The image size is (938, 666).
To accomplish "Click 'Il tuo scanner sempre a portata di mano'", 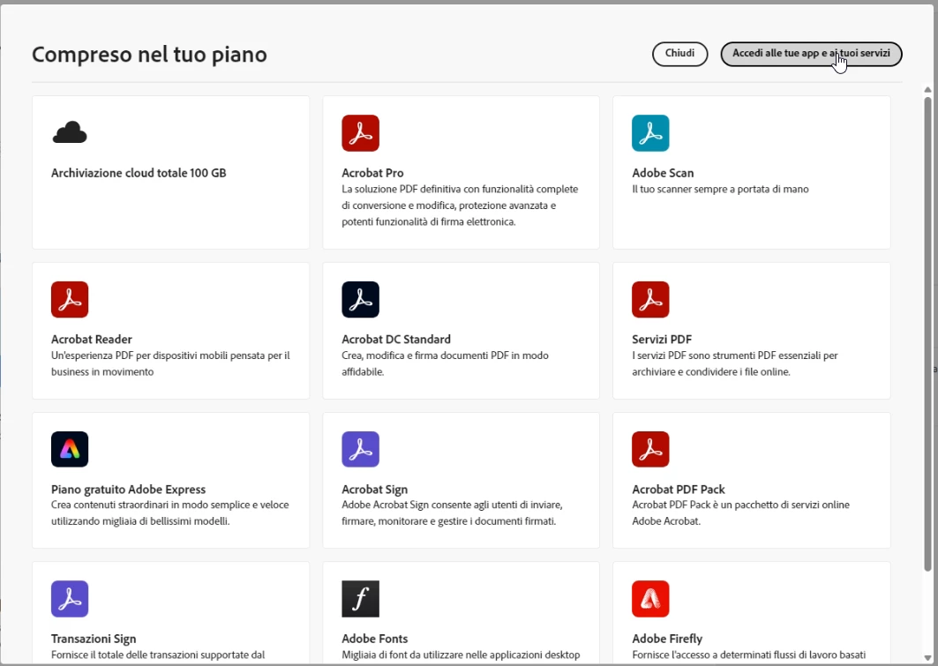I will (x=720, y=189).
